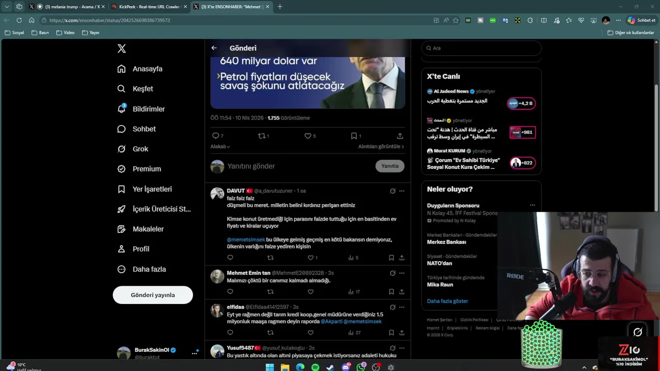660x371 pixels.
Task: Like the main post with 5 likes
Action: coord(308,136)
